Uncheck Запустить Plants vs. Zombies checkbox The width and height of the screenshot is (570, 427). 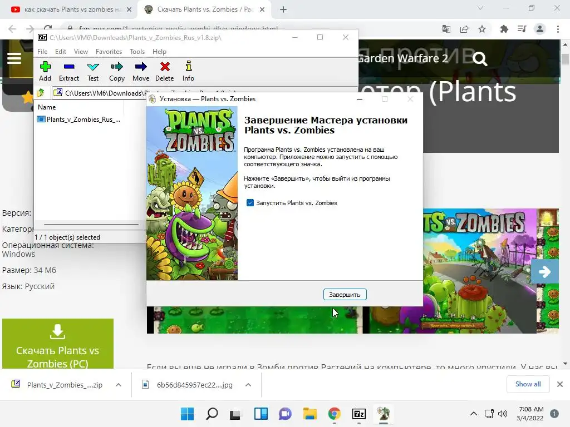[x=250, y=202]
